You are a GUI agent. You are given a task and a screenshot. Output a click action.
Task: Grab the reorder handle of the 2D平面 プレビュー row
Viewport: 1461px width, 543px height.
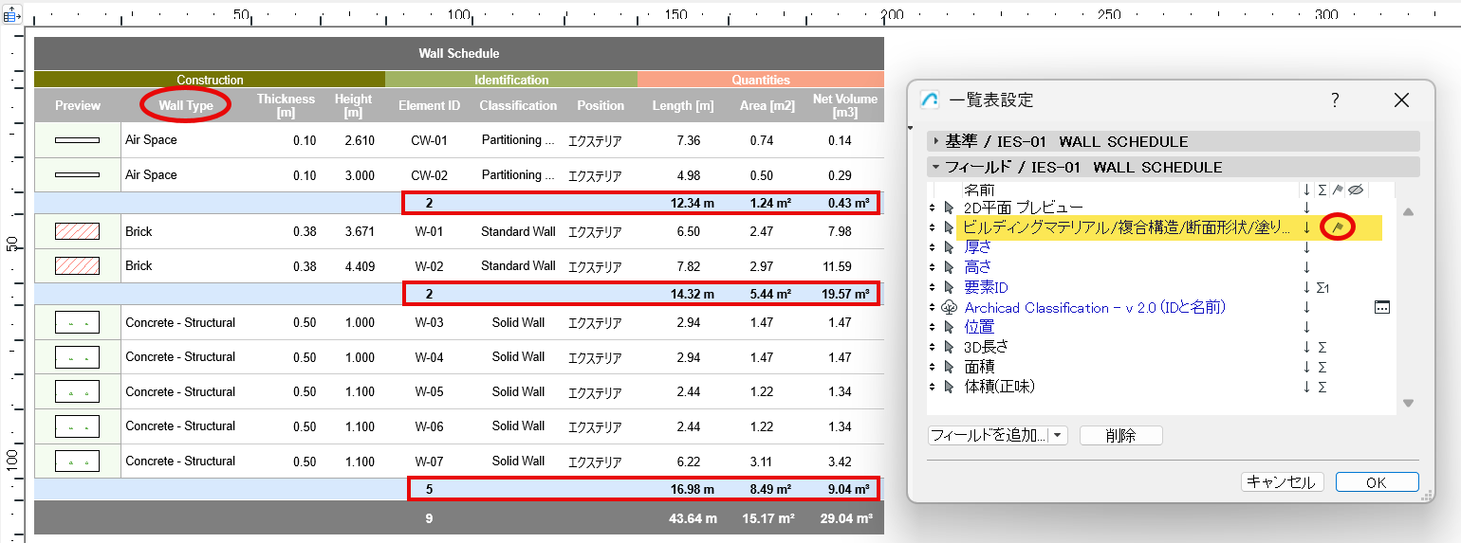(933, 208)
